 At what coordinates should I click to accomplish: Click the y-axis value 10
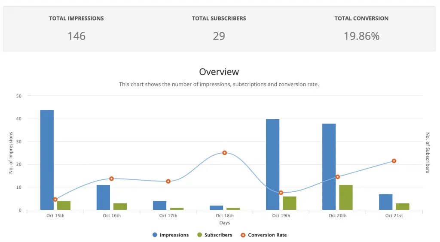click(19, 188)
